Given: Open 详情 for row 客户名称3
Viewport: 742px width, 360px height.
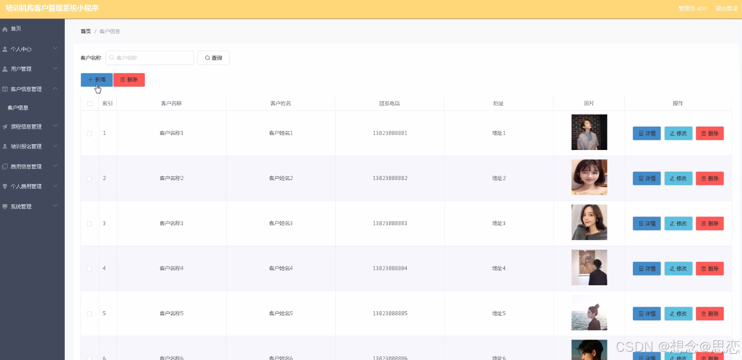Looking at the screenshot, I should click(x=647, y=224).
